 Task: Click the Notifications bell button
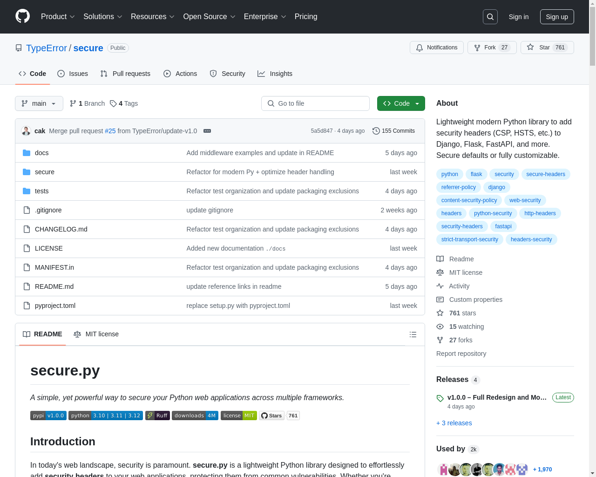click(x=437, y=48)
